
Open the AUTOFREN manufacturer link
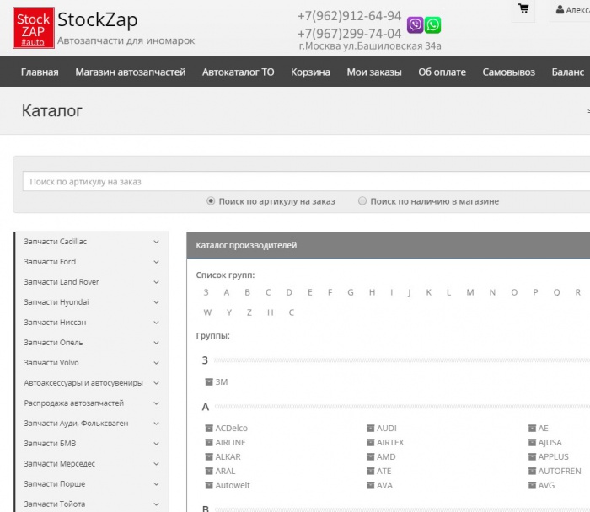click(x=560, y=471)
